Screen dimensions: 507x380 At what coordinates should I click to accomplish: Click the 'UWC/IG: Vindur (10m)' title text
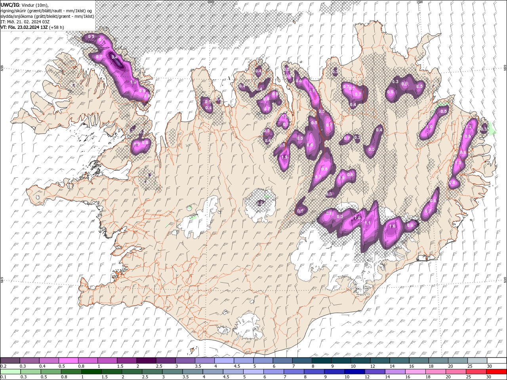tap(25, 5)
